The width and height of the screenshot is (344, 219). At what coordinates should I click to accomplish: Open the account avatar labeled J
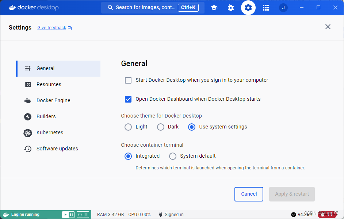pyautogui.click(x=283, y=8)
